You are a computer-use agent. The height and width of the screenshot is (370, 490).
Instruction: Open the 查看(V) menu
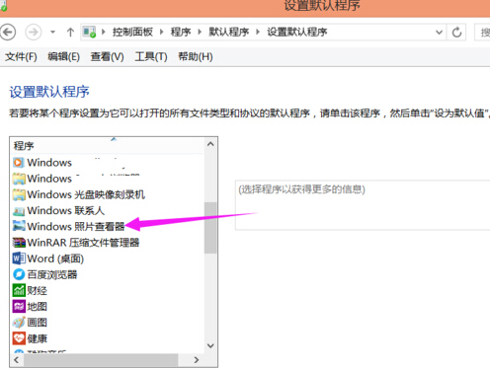[107, 56]
